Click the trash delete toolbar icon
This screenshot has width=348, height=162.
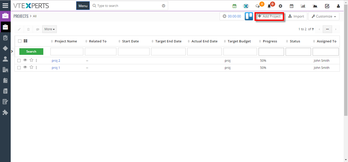28,29
